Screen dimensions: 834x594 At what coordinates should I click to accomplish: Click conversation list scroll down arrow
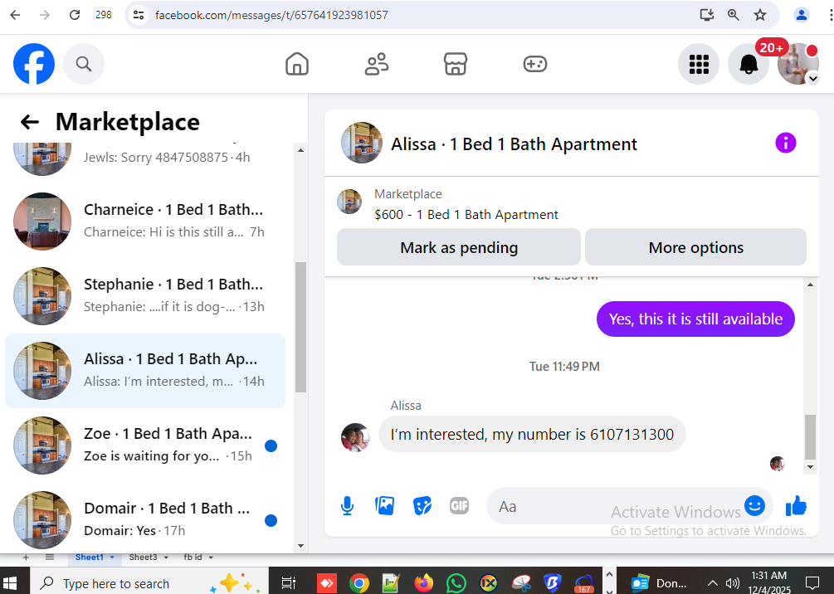(301, 546)
